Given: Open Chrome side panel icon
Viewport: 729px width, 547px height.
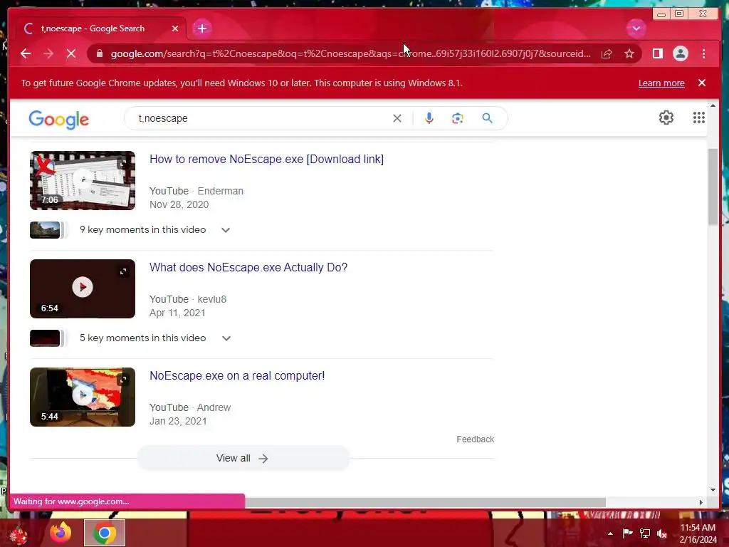Looking at the screenshot, I should (x=657, y=54).
